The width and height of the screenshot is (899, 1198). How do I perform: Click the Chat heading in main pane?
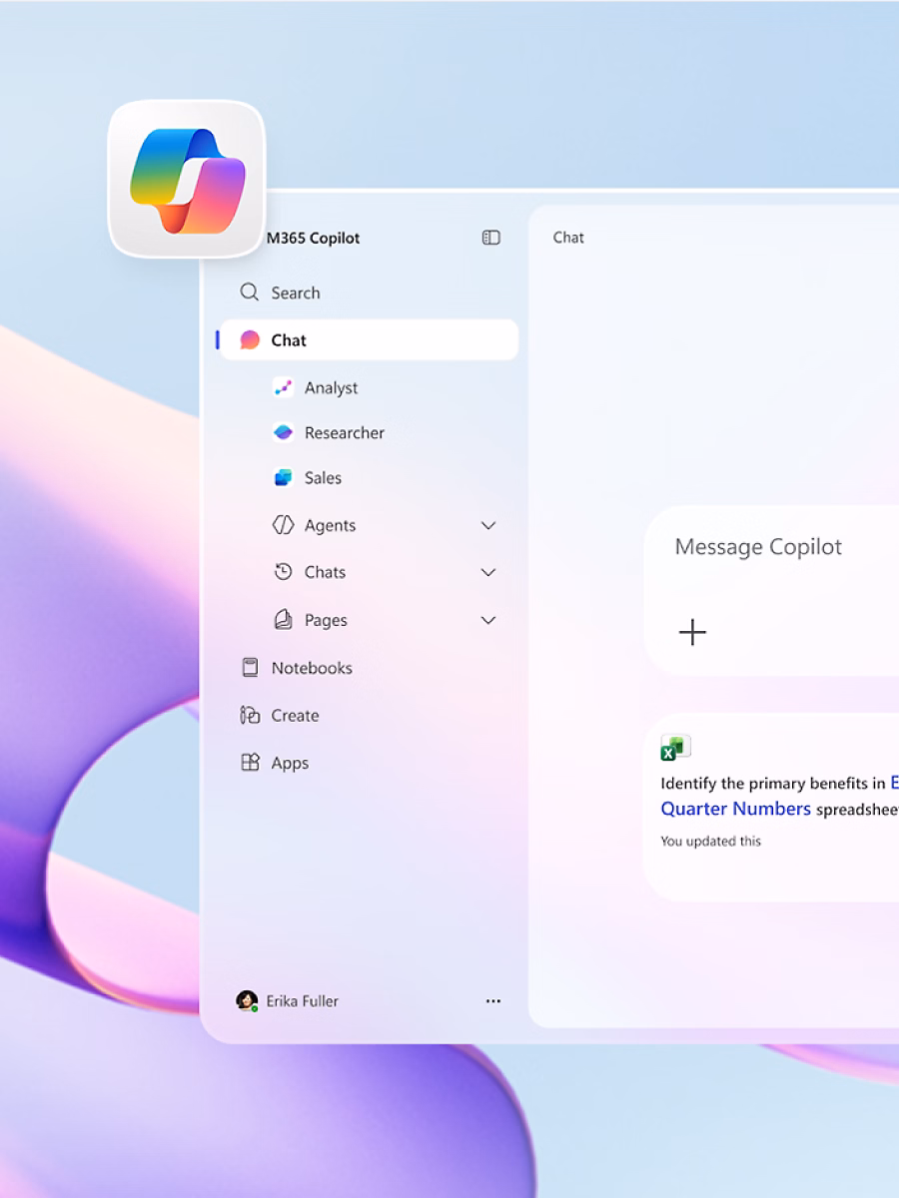click(568, 238)
